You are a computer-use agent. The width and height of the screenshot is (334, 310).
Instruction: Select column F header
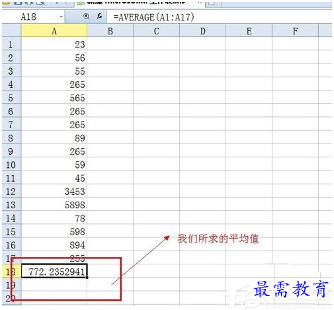coord(296,30)
